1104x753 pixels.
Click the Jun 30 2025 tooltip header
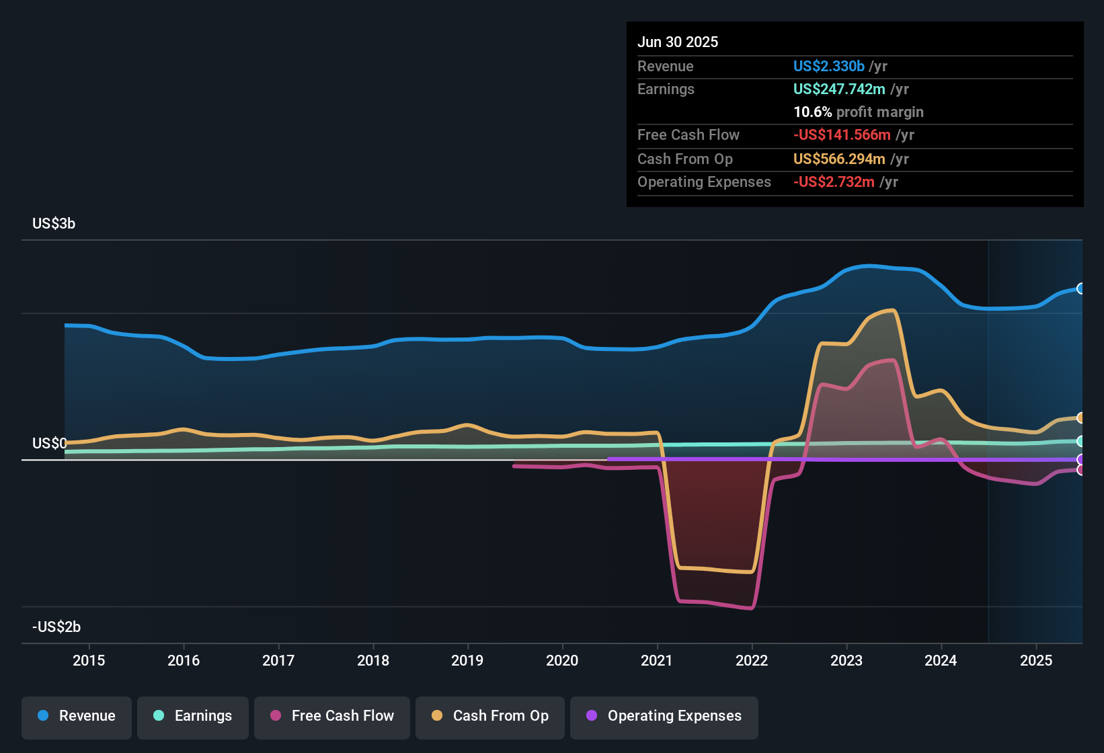pos(678,42)
